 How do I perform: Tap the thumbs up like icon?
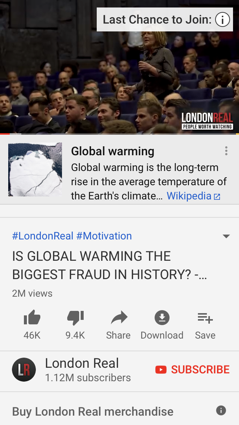[x=32, y=317]
